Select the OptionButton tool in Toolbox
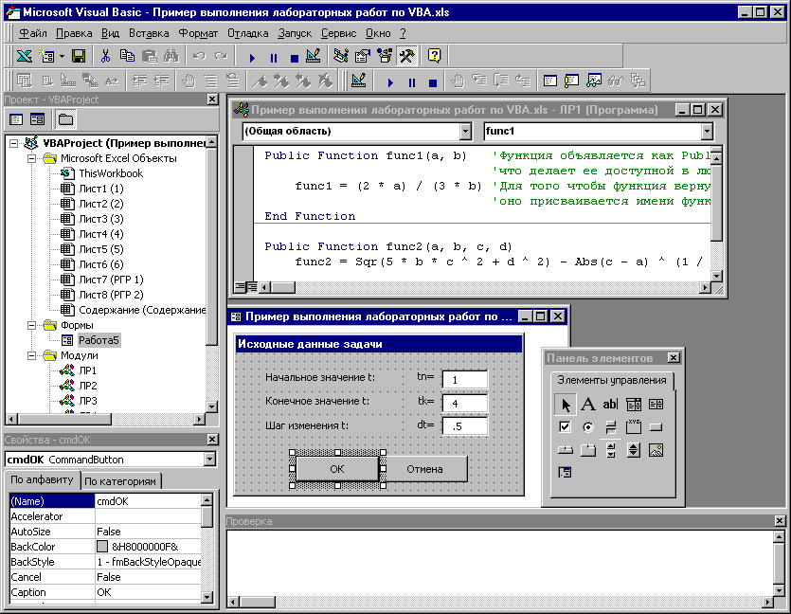The image size is (791, 614). coord(587,427)
